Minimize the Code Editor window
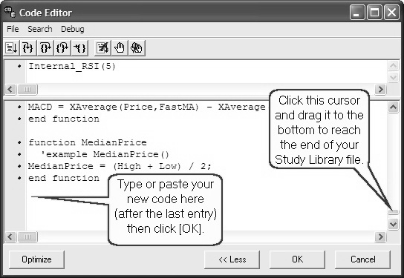 [x=357, y=13]
